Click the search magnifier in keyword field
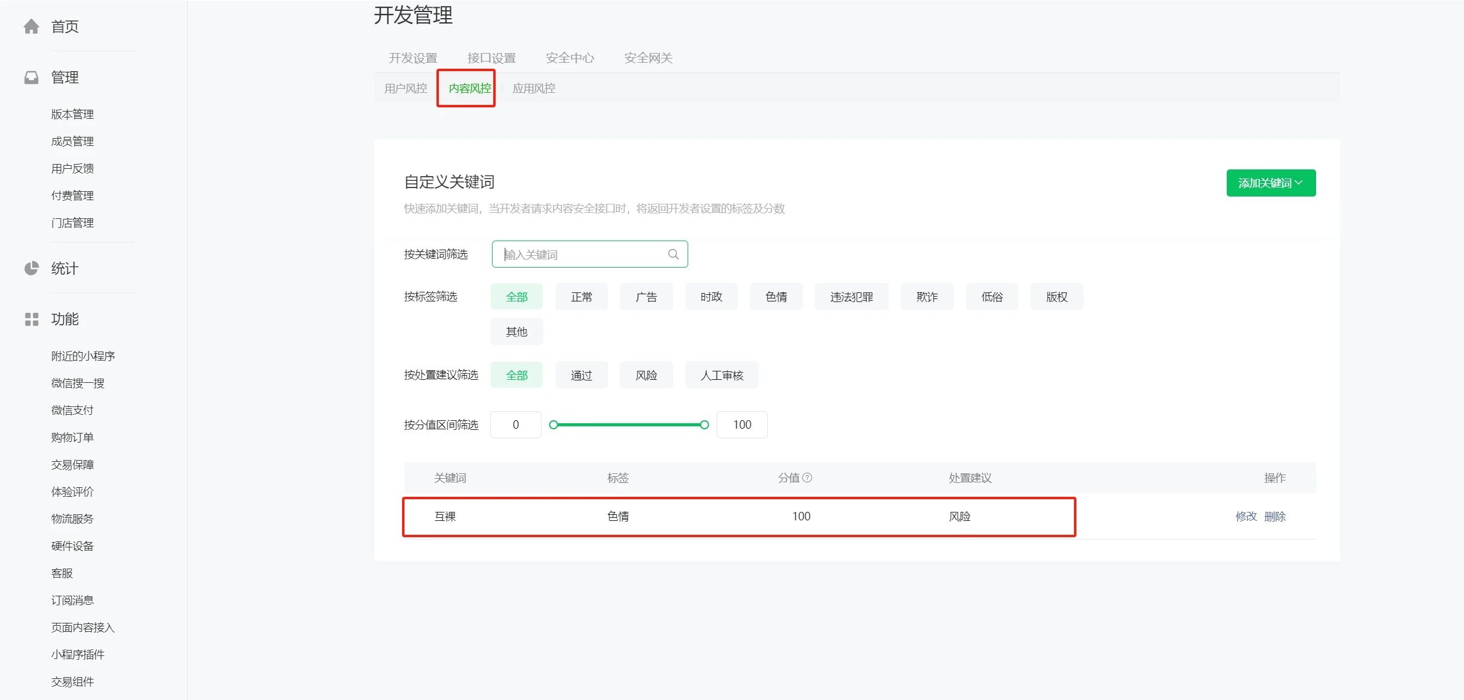The height and width of the screenshot is (700, 1464). (673, 254)
